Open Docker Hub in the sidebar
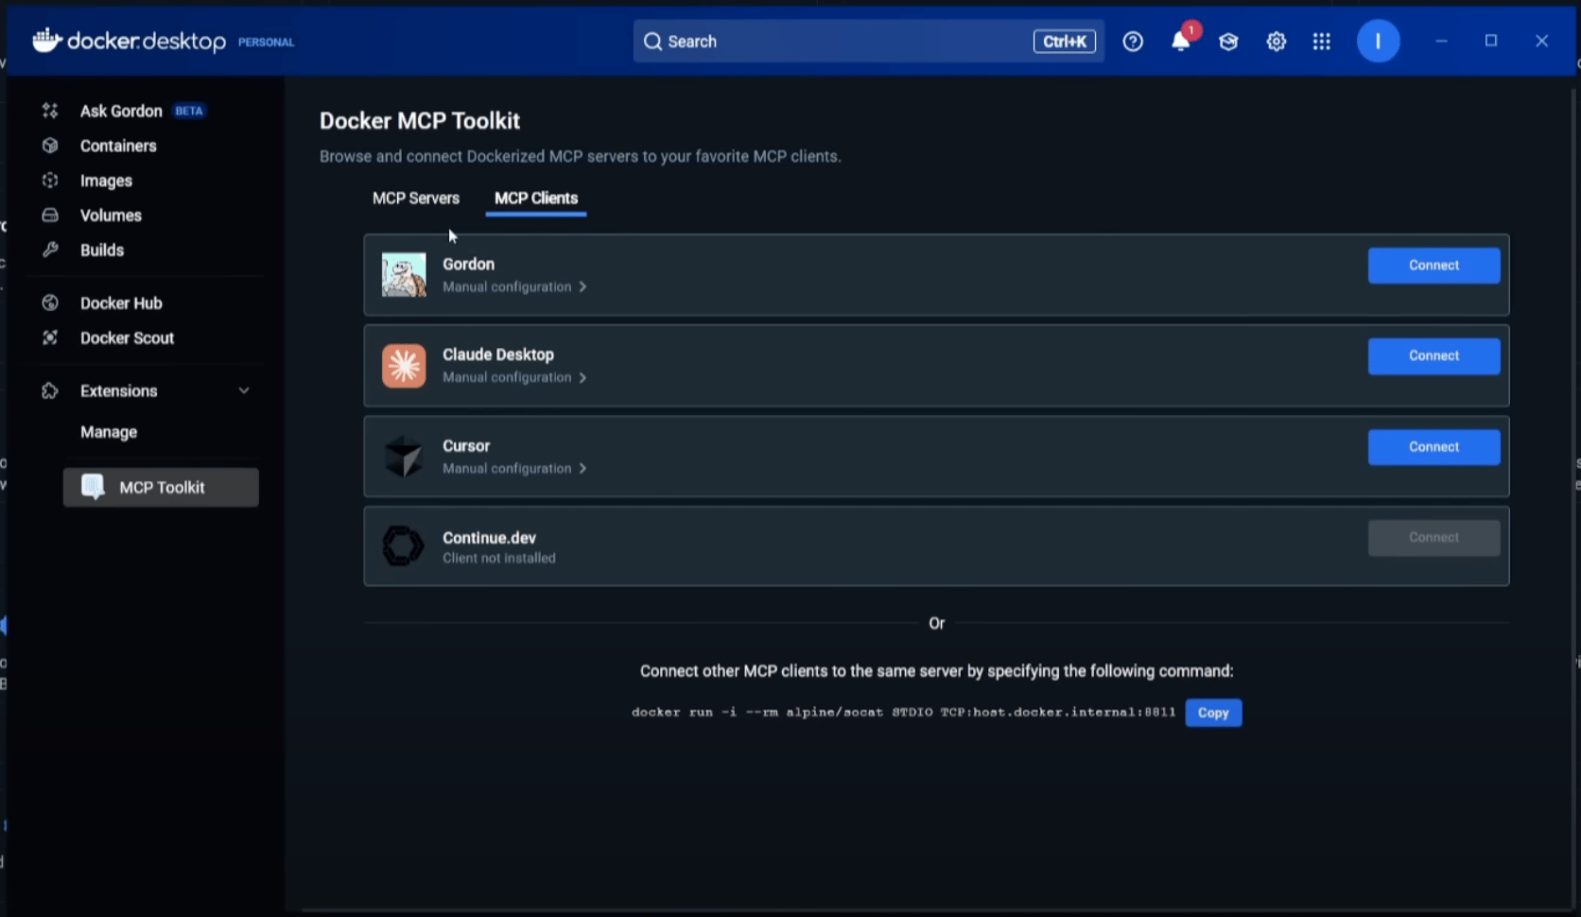This screenshot has width=1581, height=917. (121, 303)
